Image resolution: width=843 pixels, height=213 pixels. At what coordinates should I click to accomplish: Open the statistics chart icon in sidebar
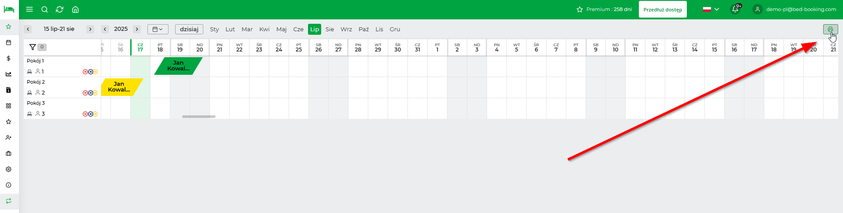tap(8, 74)
